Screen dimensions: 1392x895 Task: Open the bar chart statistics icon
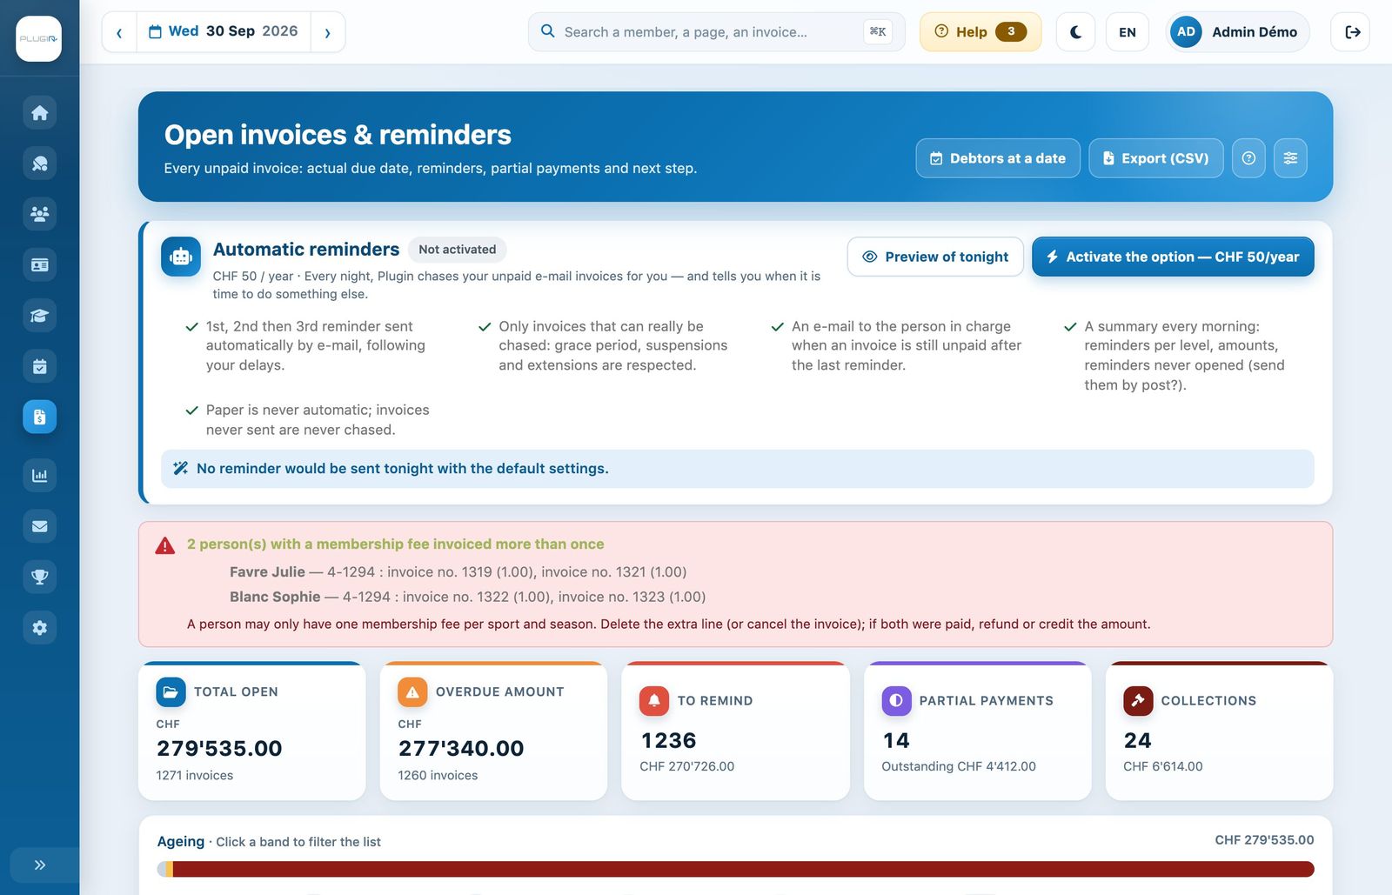[x=39, y=475]
